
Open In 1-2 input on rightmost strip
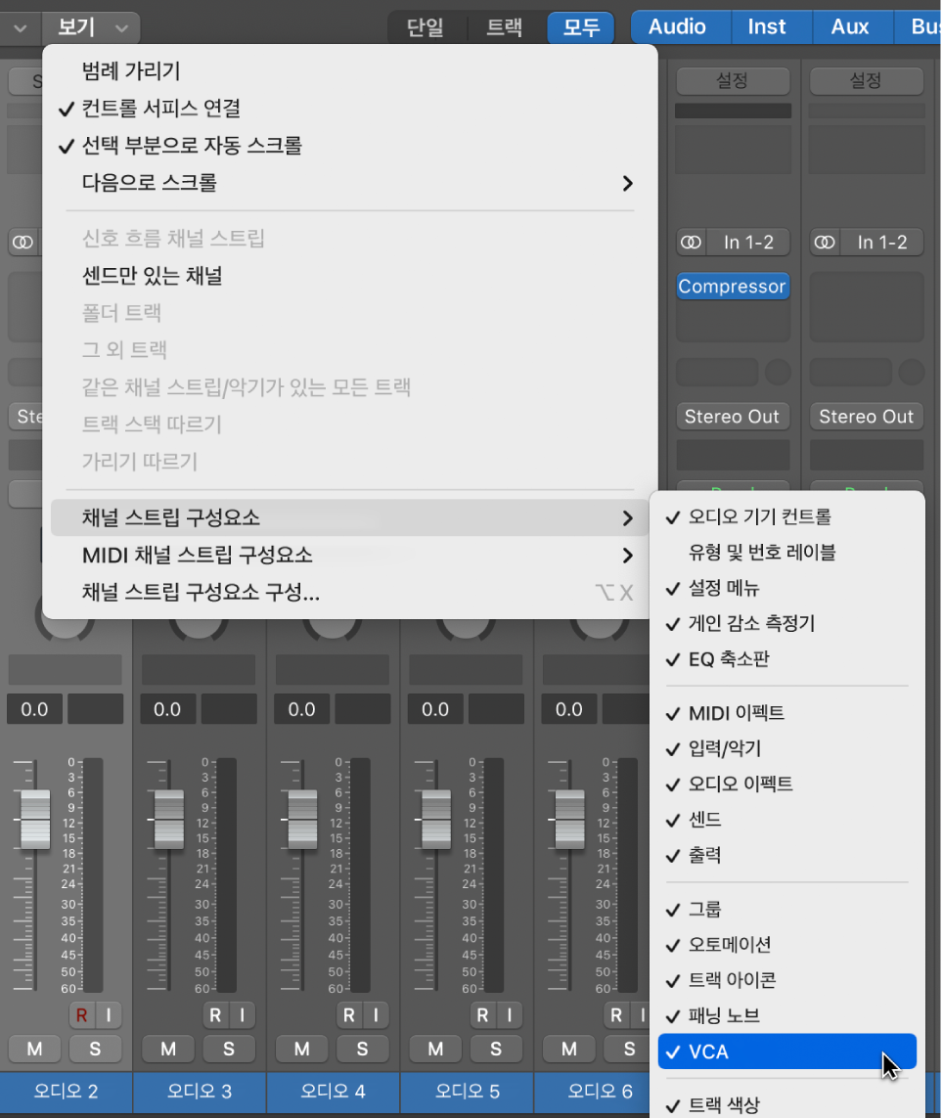882,243
